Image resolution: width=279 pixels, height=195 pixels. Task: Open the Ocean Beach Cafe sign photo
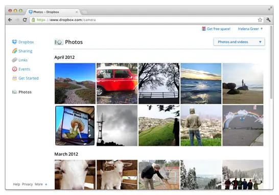pos(75,125)
